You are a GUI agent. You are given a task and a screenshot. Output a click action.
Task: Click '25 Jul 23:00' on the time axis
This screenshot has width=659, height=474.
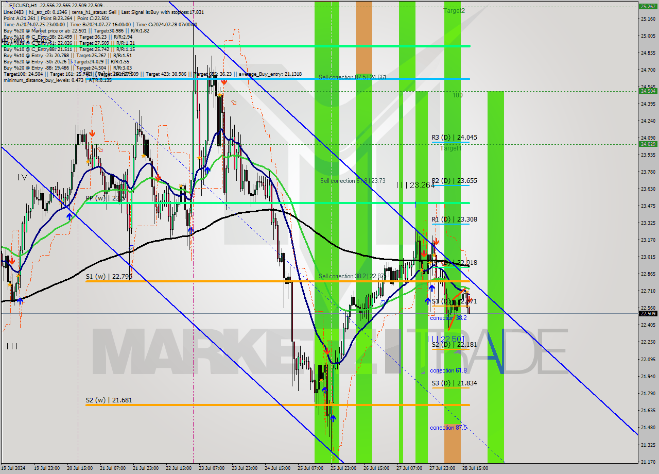point(343,468)
